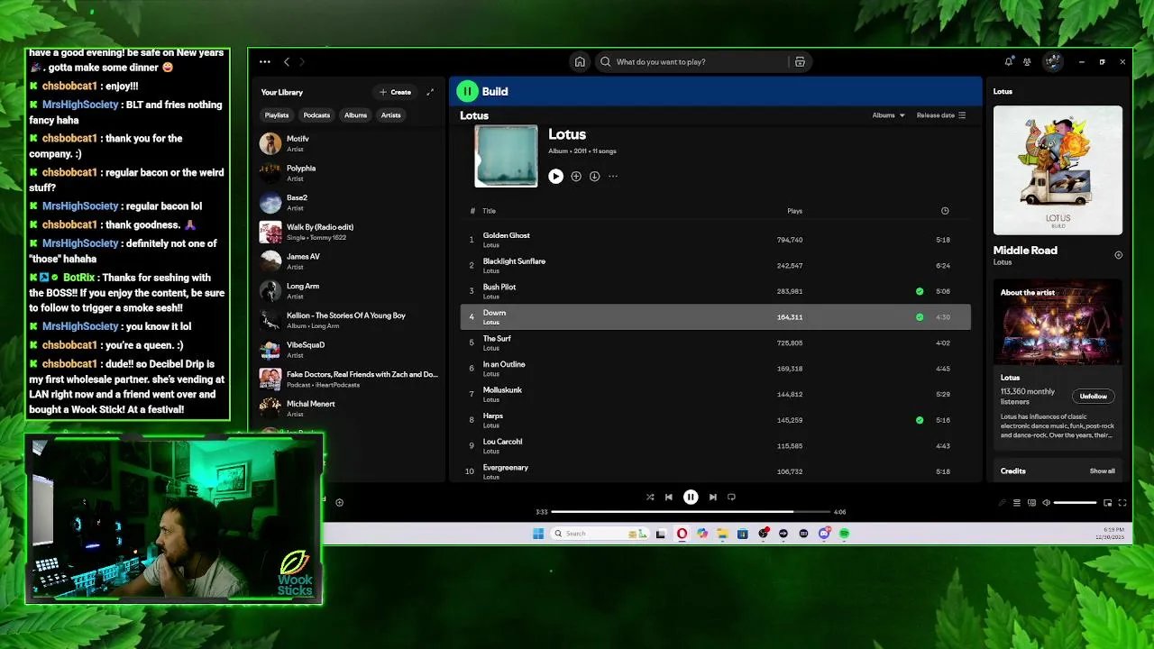Toggle repeat in the player bar
The image size is (1154, 649).
(731, 497)
